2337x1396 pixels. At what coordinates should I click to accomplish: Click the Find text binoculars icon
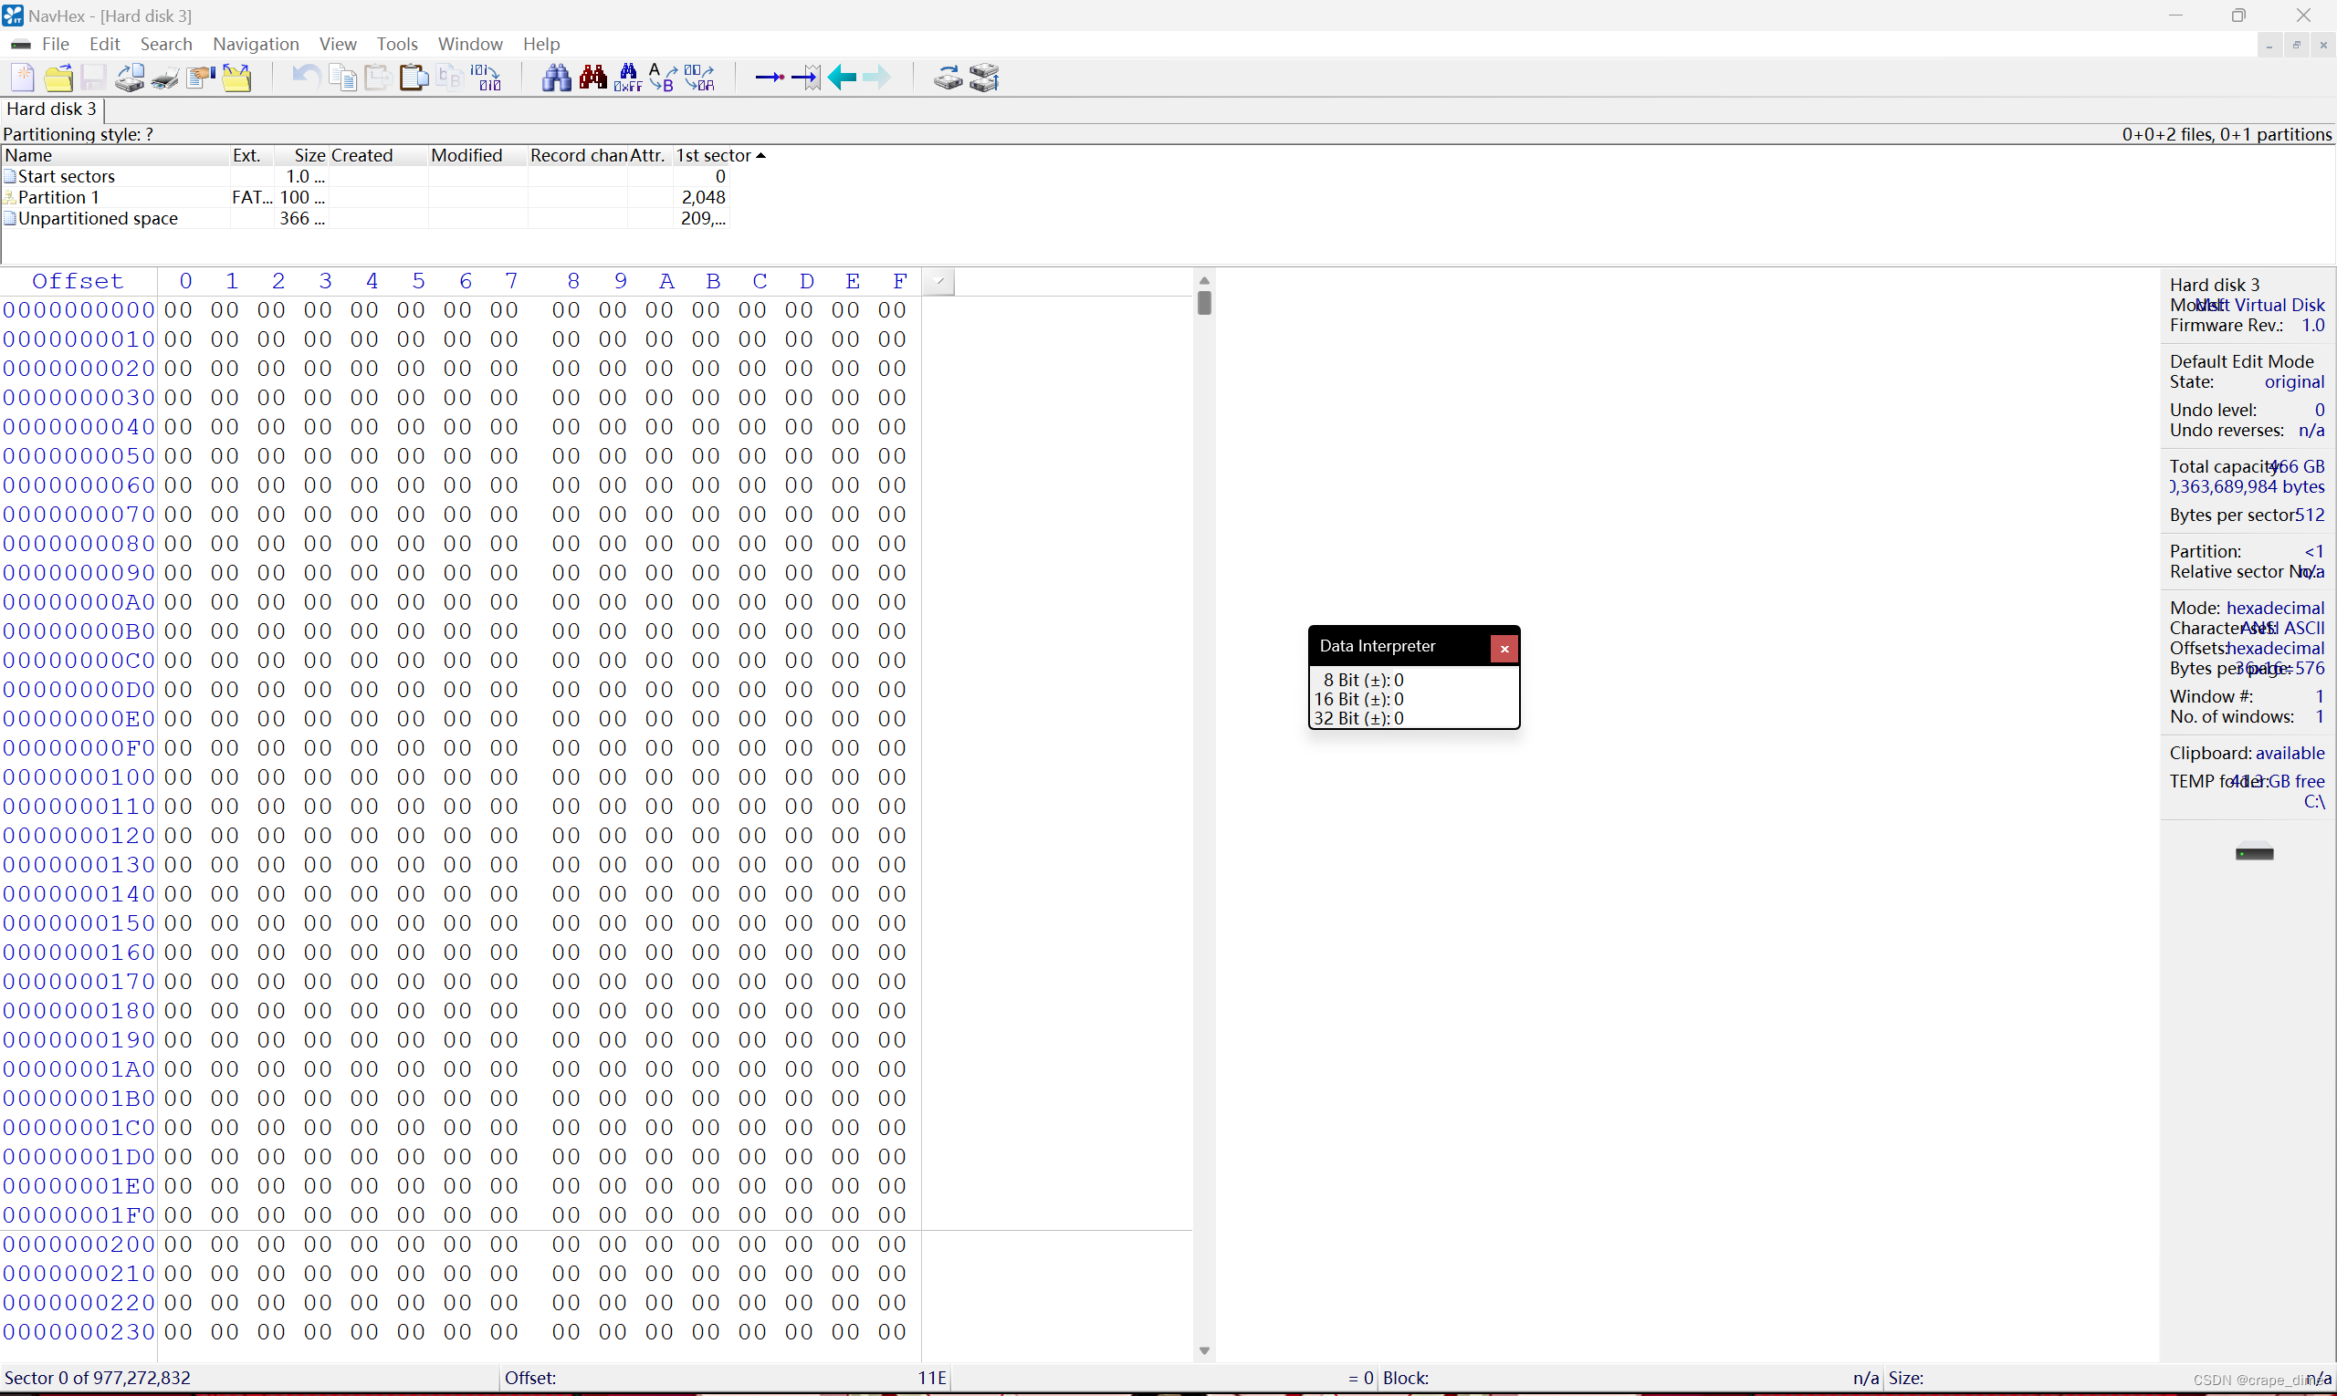pos(556,78)
